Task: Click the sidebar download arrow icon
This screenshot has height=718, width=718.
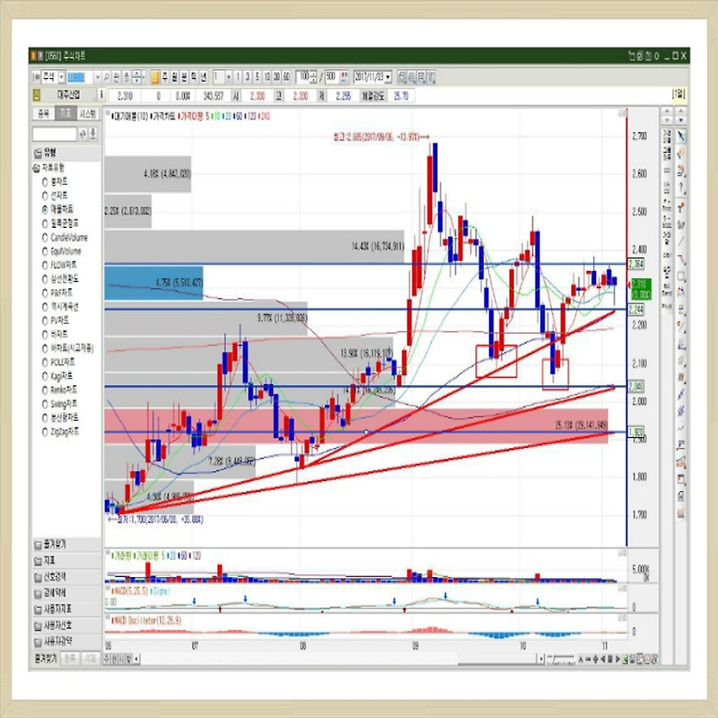Action: click(x=93, y=134)
